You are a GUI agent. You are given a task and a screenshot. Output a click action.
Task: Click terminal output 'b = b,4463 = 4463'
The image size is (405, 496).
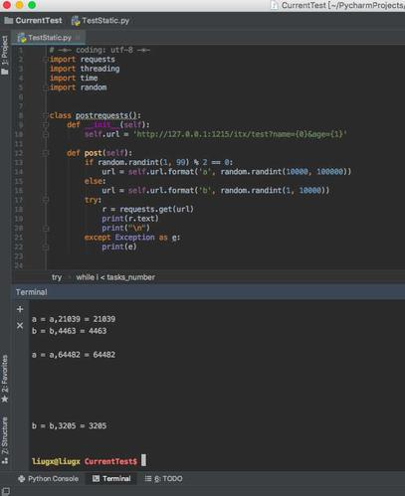(x=69, y=331)
